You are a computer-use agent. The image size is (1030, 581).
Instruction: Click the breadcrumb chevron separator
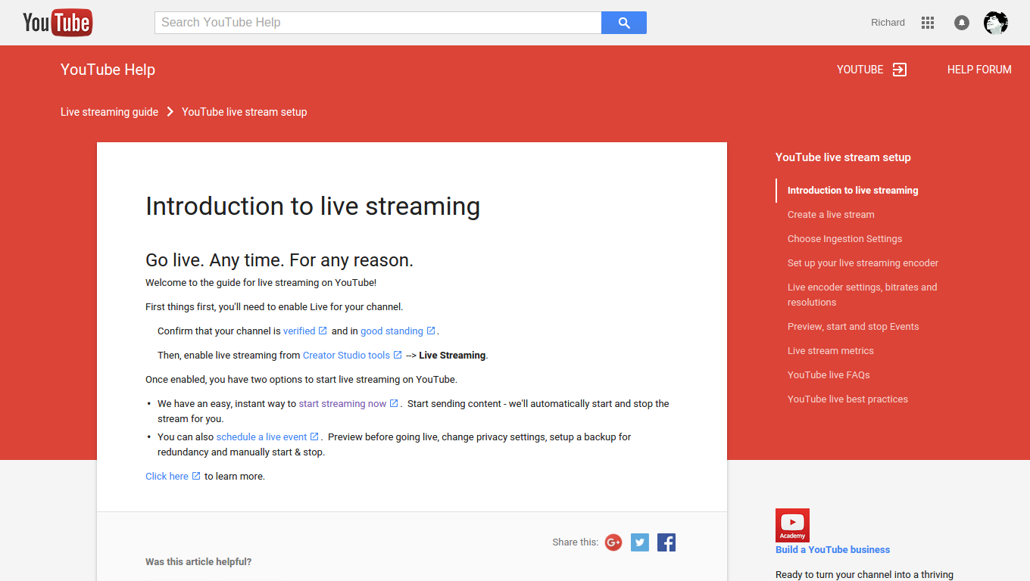[x=170, y=112]
